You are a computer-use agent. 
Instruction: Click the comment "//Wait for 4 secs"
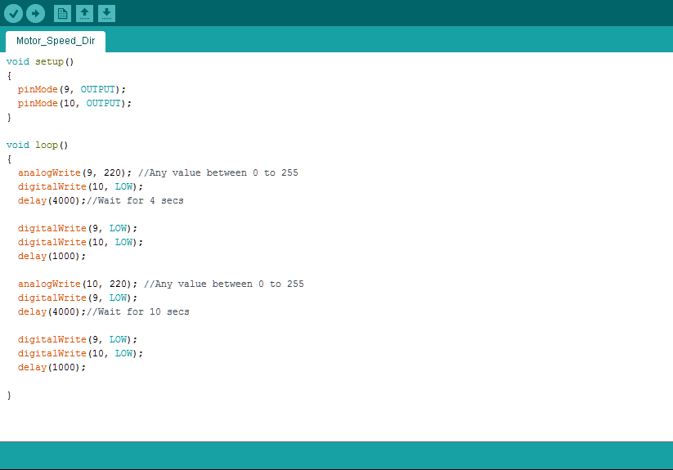pyautogui.click(x=135, y=201)
